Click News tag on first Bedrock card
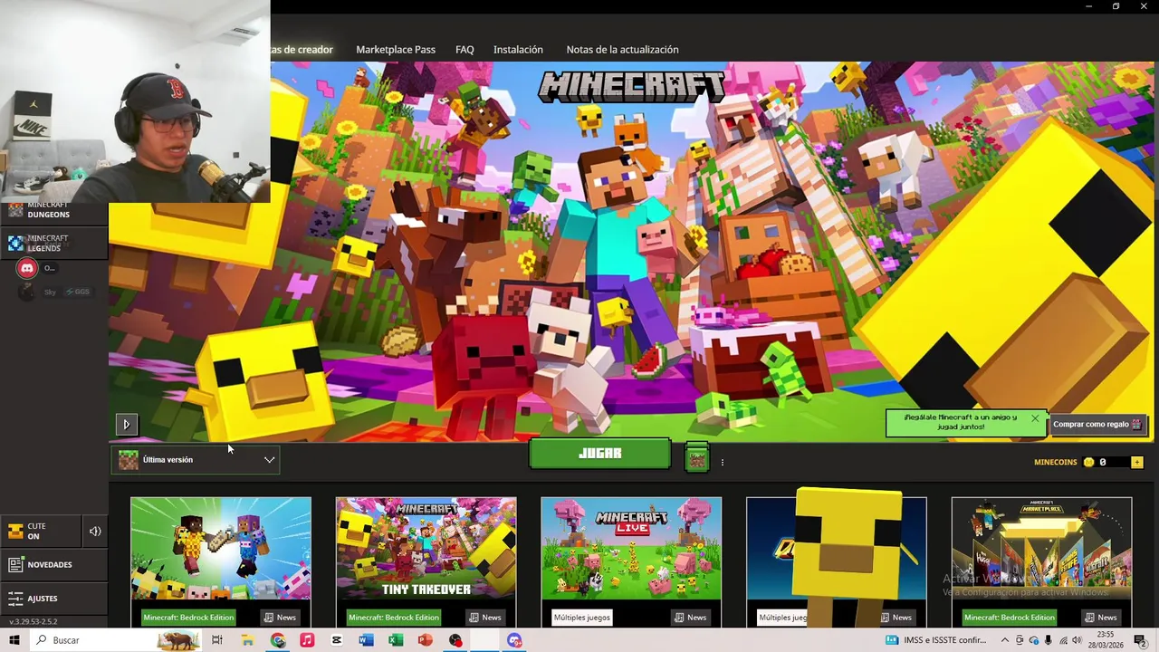Viewport: 1159px width, 652px height. coord(280,618)
